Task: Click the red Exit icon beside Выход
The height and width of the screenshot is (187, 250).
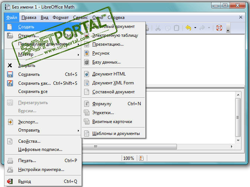Action: coord(10,181)
